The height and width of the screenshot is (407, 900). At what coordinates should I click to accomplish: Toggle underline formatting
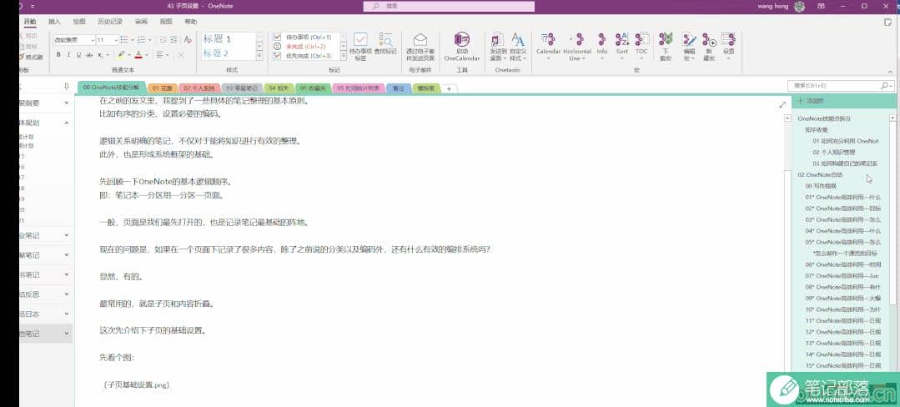[x=78, y=54]
